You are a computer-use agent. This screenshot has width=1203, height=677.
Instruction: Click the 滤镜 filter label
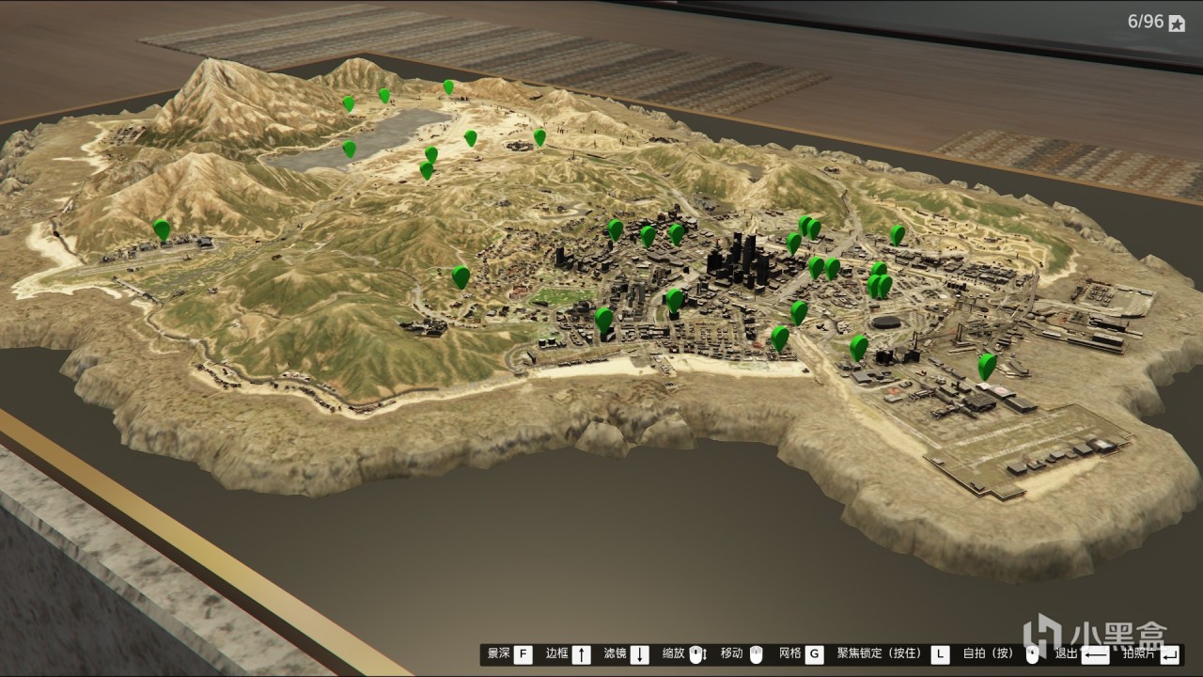pos(615,653)
